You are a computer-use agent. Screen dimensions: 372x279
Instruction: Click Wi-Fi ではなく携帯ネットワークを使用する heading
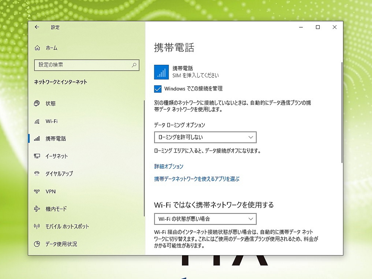point(214,205)
